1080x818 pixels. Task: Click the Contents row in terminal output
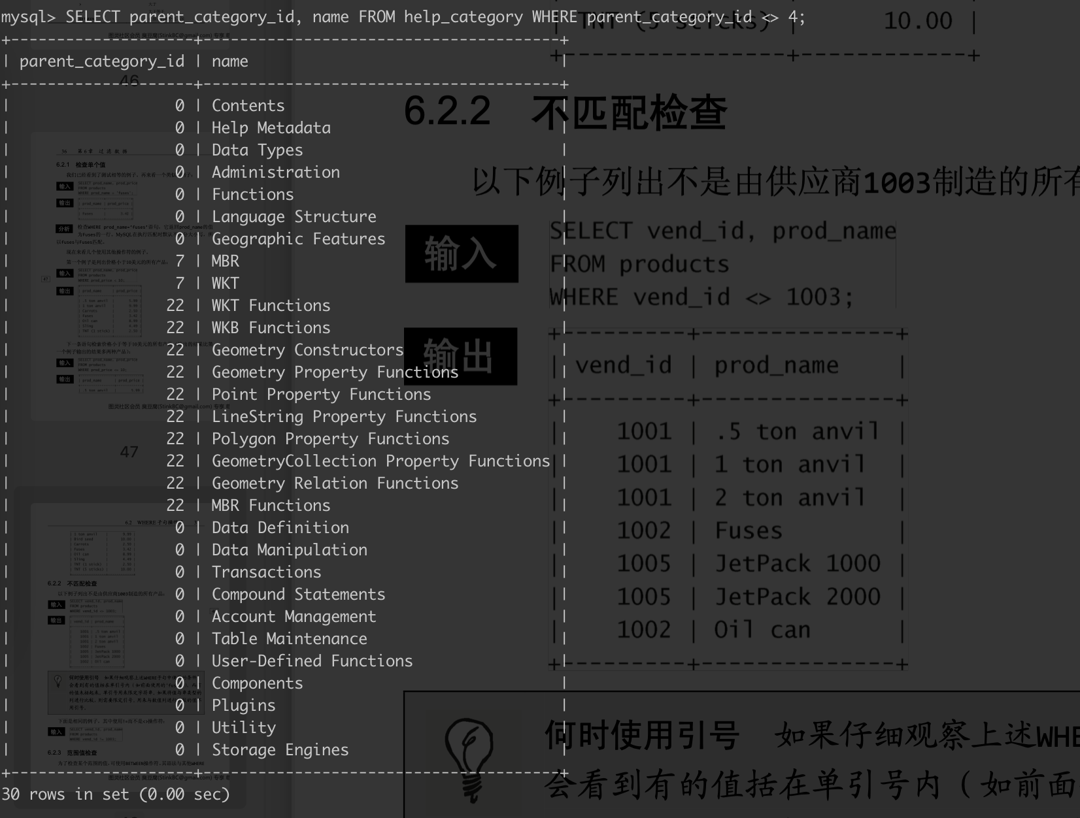[285, 106]
